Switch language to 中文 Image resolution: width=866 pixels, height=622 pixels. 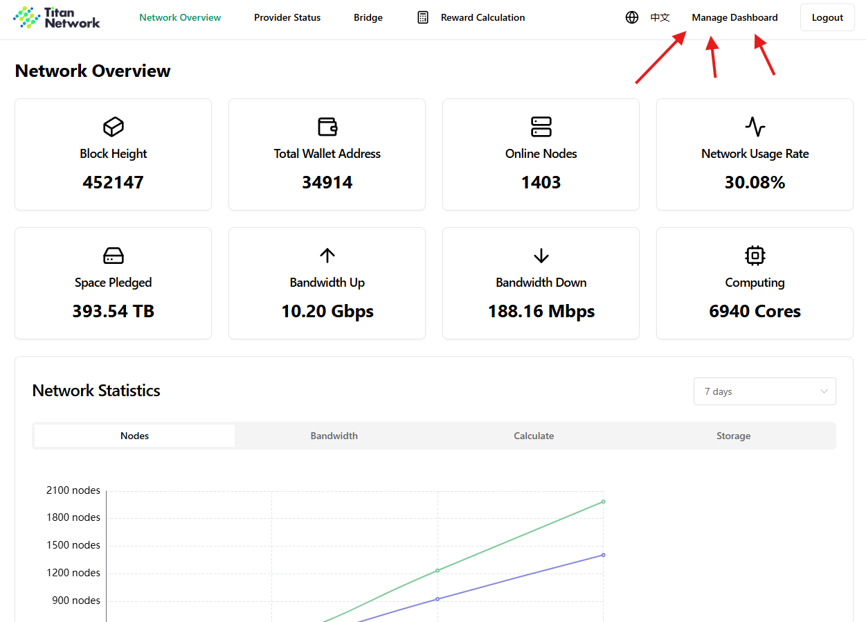[660, 17]
